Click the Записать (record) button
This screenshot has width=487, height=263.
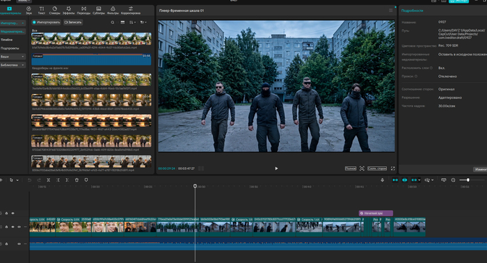coord(73,22)
